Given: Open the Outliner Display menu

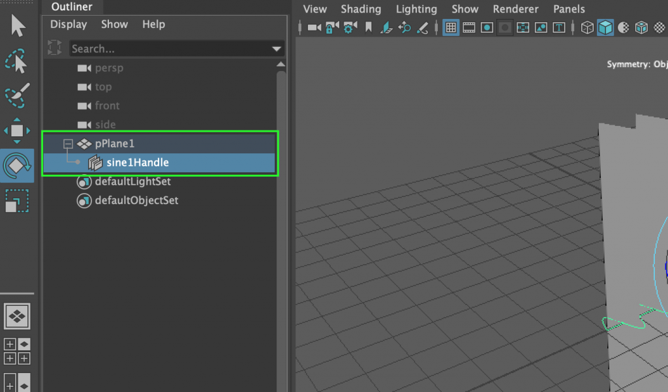Looking at the screenshot, I should point(68,24).
